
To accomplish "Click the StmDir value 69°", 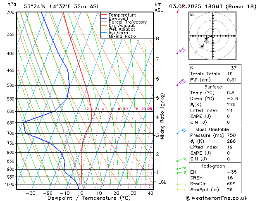I will coord(231,184).
